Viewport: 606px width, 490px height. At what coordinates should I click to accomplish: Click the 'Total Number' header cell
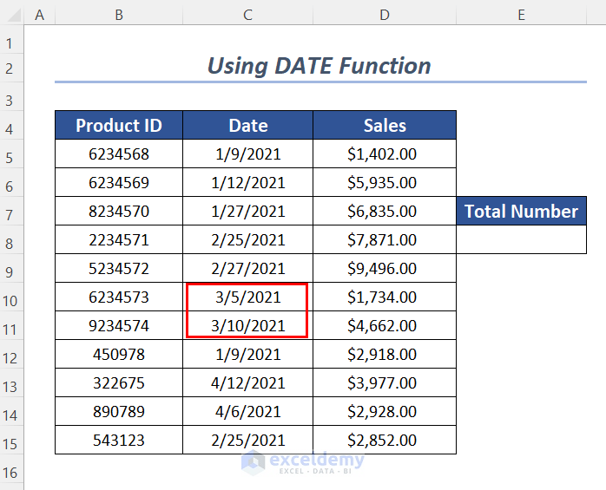522,211
